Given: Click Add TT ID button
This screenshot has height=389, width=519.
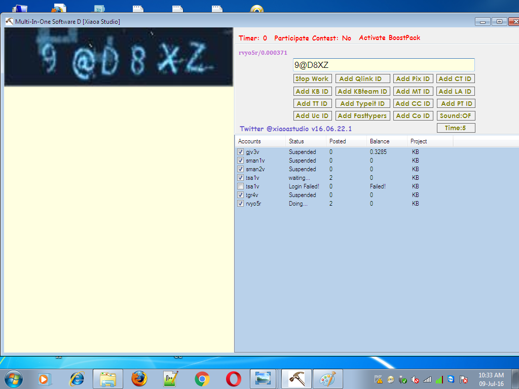Looking at the screenshot, I should [x=312, y=103].
